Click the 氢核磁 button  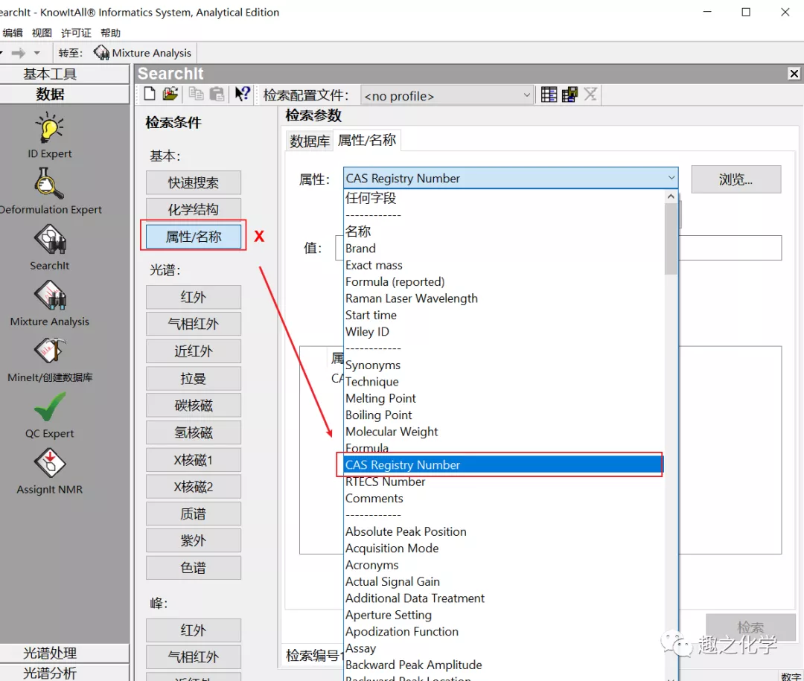pos(194,433)
